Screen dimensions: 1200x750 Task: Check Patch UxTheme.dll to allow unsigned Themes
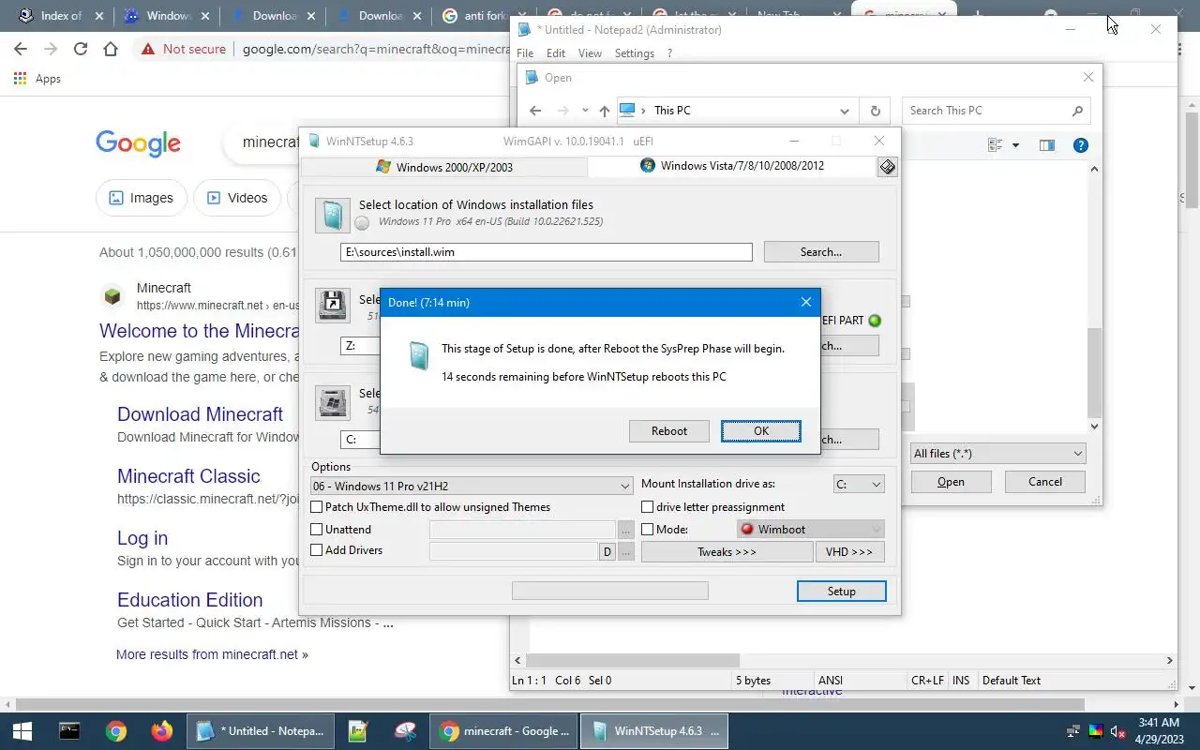(317, 507)
